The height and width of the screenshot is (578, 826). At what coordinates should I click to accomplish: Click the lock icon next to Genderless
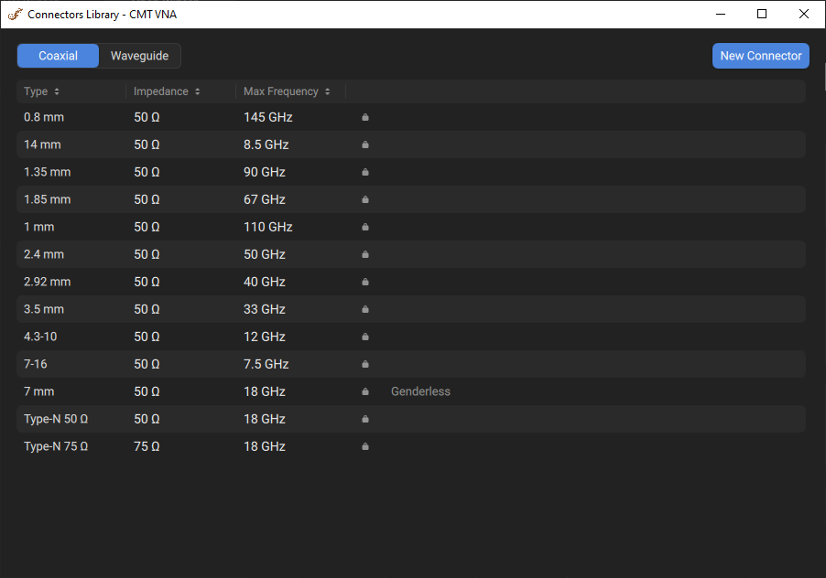pyautogui.click(x=365, y=391)
